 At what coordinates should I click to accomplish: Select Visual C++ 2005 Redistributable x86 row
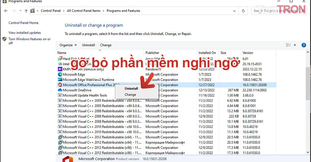[166, 106]
